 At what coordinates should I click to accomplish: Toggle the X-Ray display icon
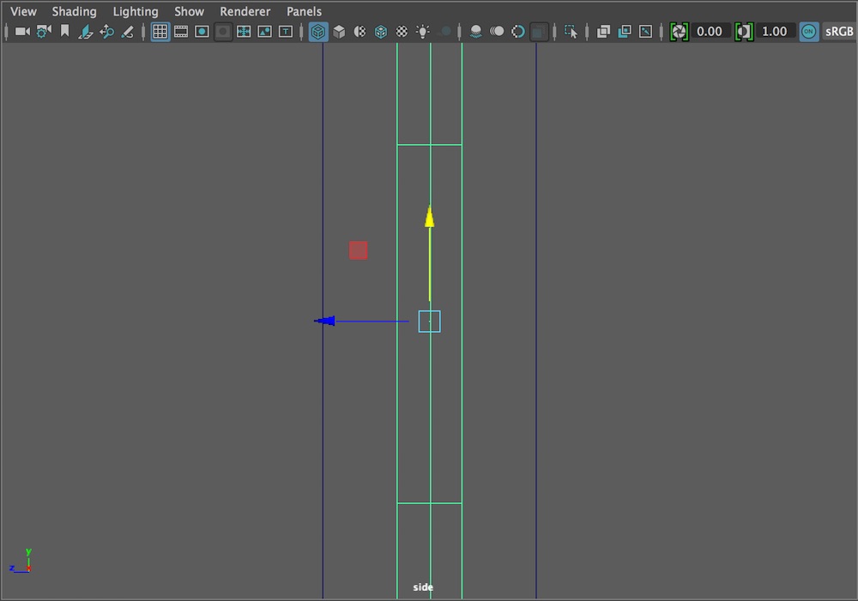tap(603, 32)
